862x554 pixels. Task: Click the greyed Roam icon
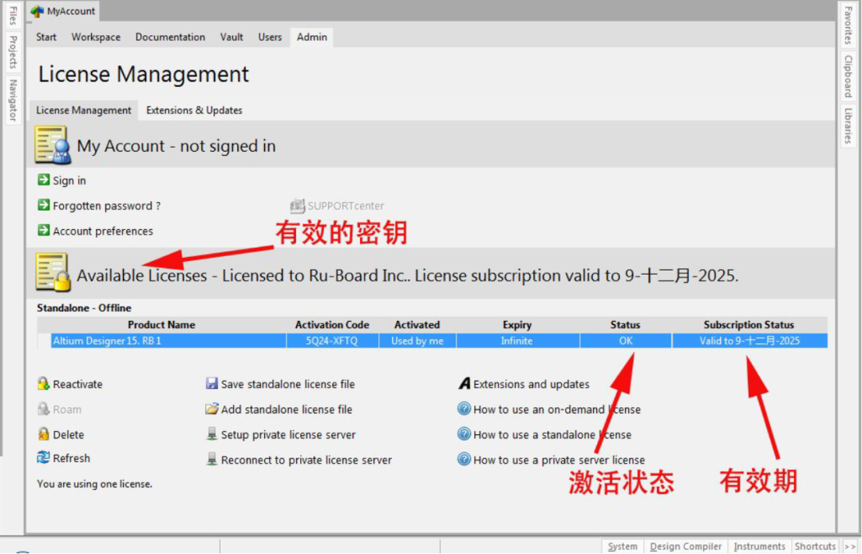tap(43, 409)
